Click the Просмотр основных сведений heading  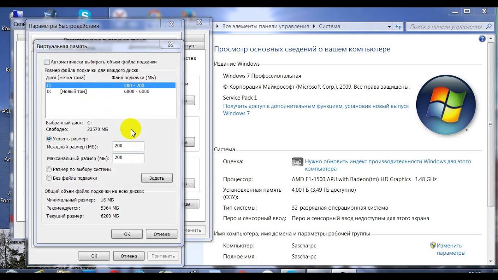(302, 49)
